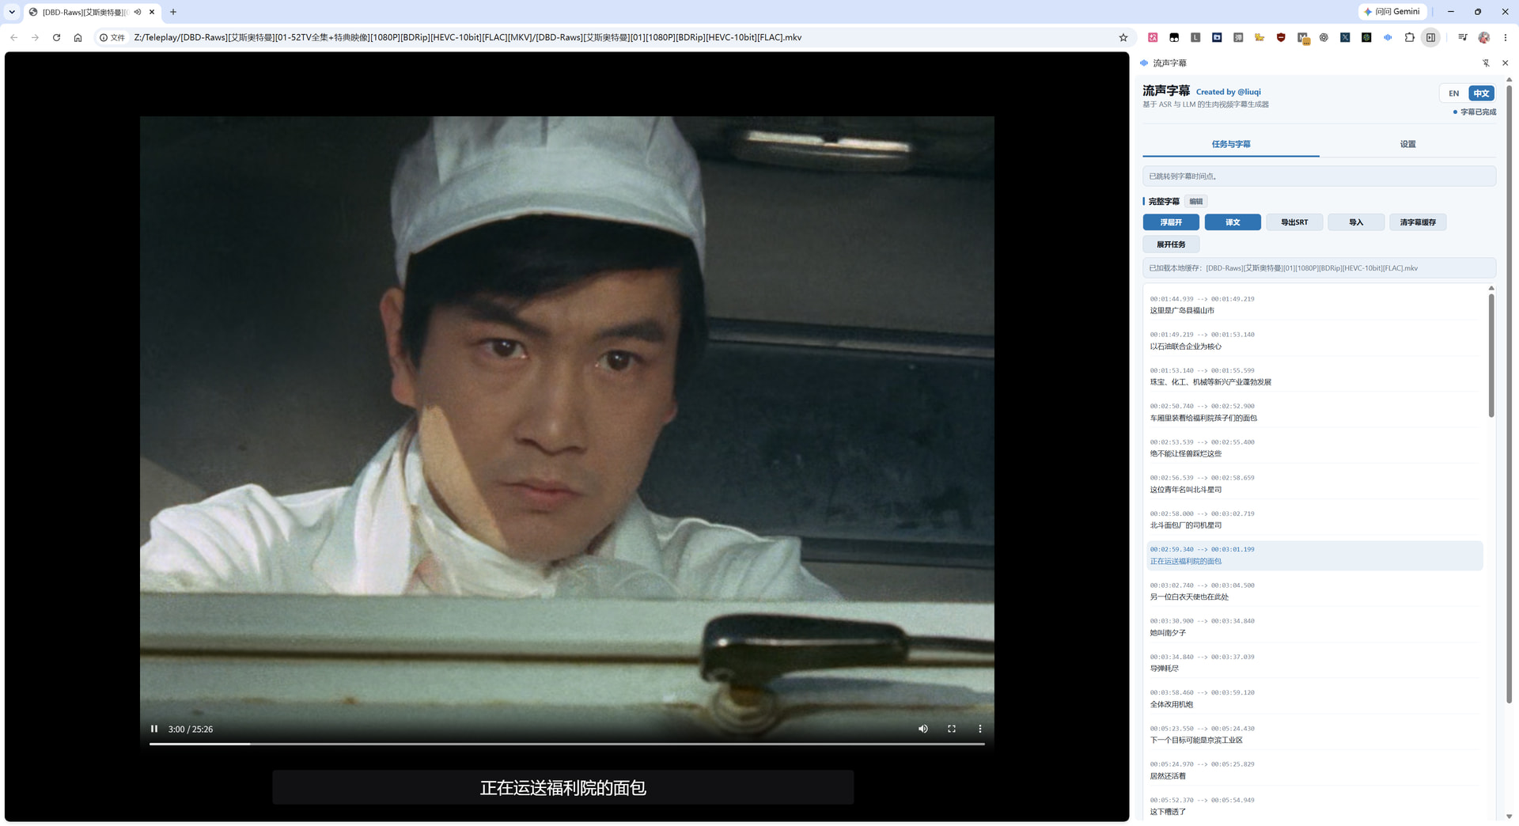Switch interface language to 中文
Viewport: 1519px width, 826px height.
1481,93
